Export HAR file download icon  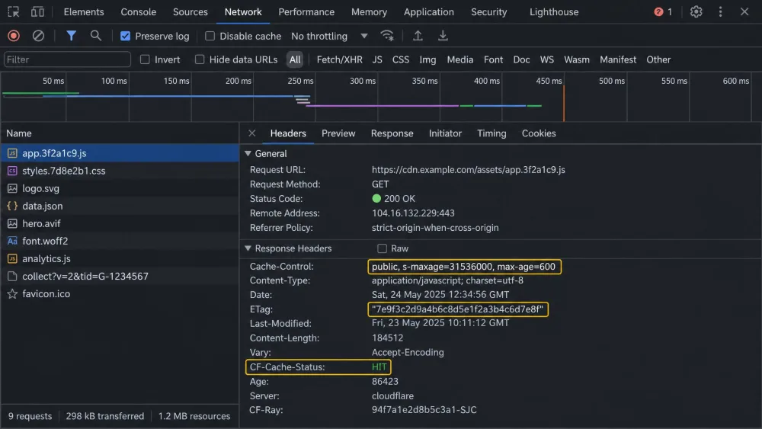coord(443,36)
